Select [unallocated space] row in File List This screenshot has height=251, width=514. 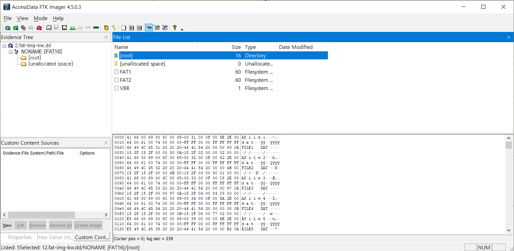[220, 64]
